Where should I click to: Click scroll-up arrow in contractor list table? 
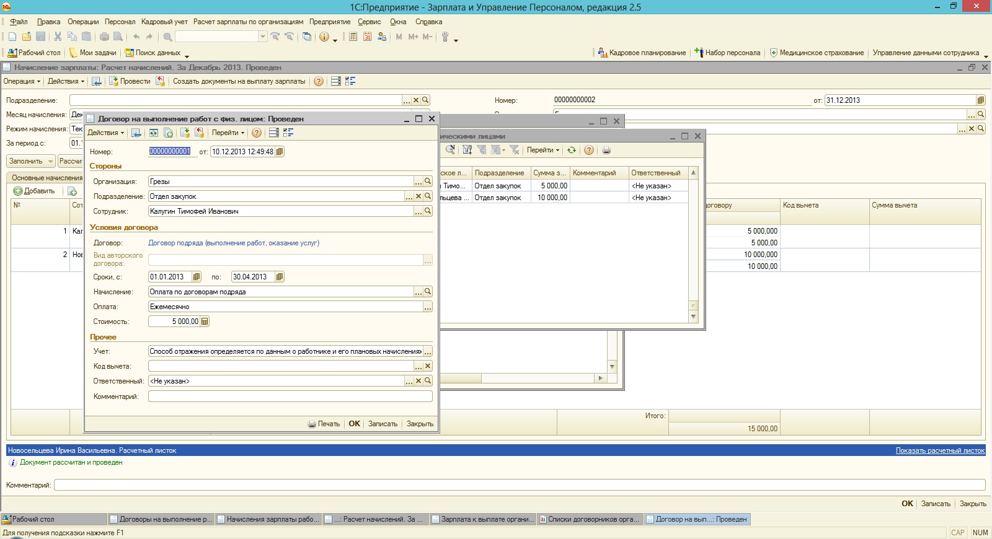pyautogui.click(x=693, y=173)
